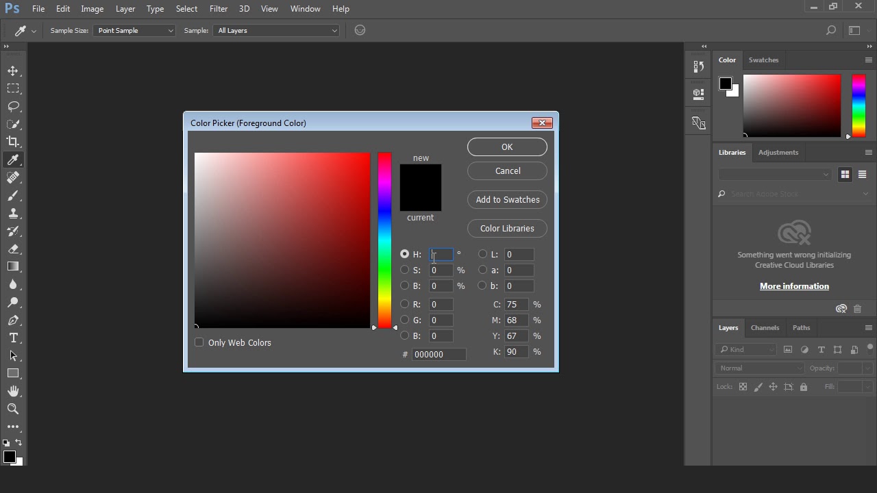
Task: Select the Eraser tool
Action: click(x=13, y=249)
